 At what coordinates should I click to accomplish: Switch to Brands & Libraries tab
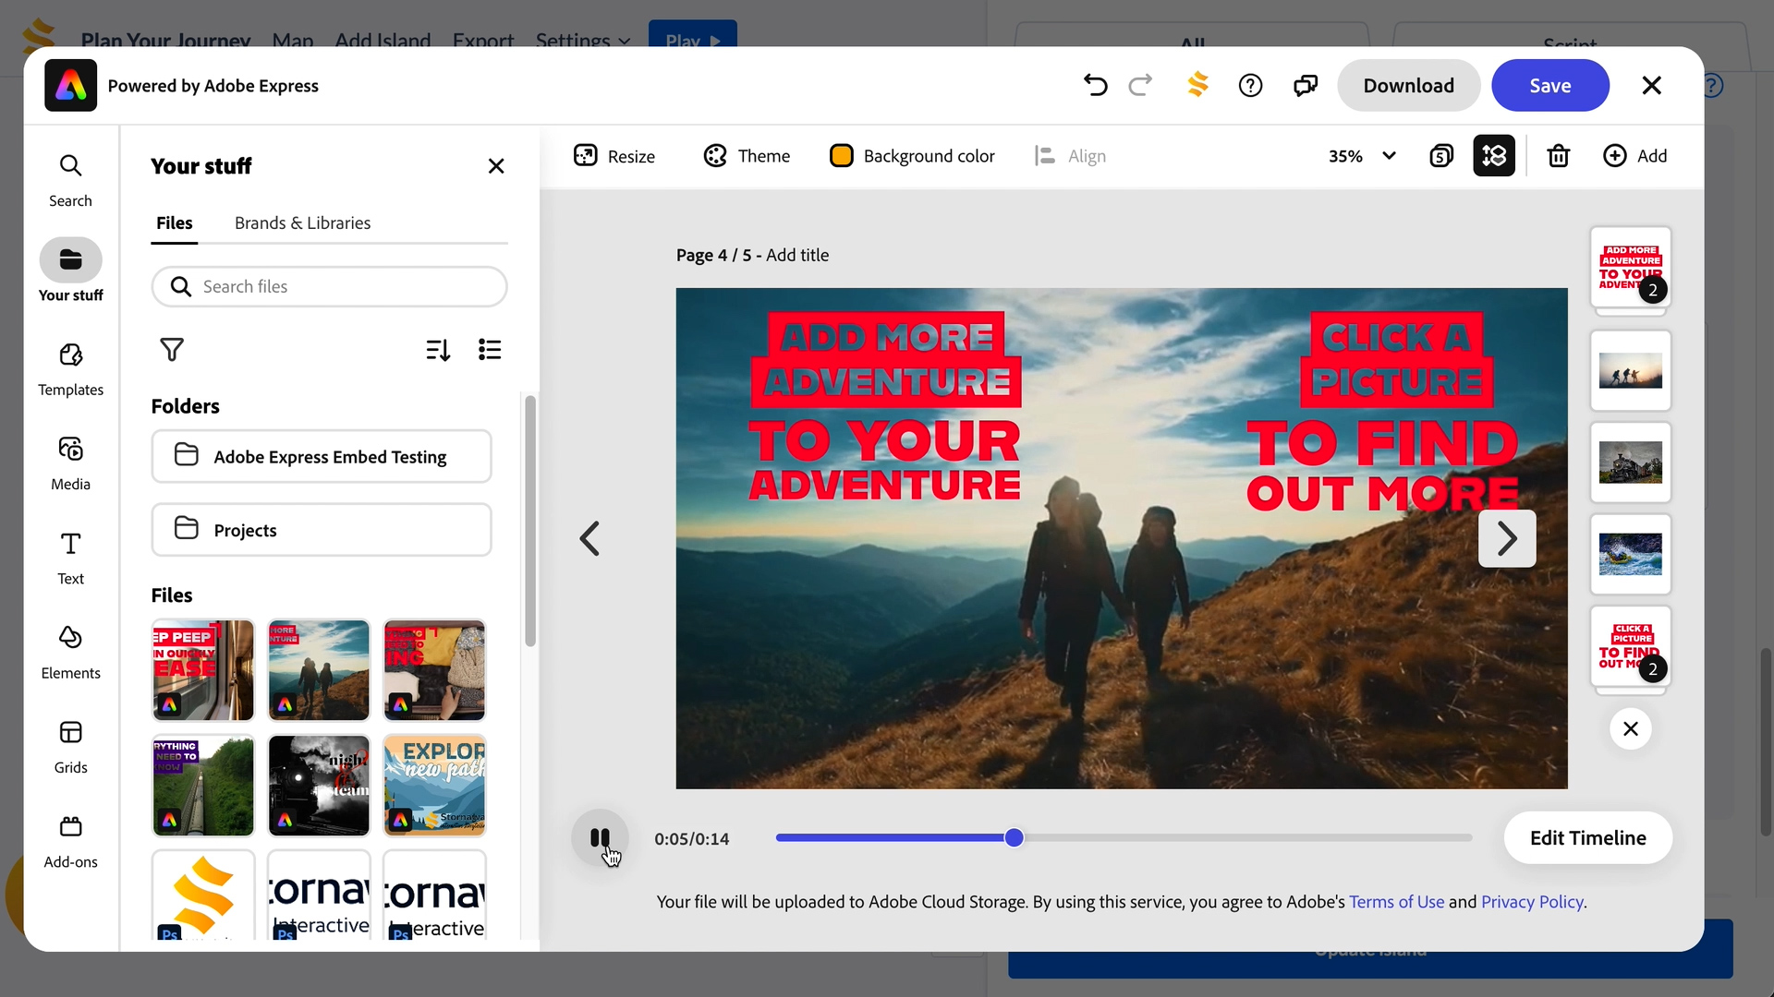tap(302, 223)
